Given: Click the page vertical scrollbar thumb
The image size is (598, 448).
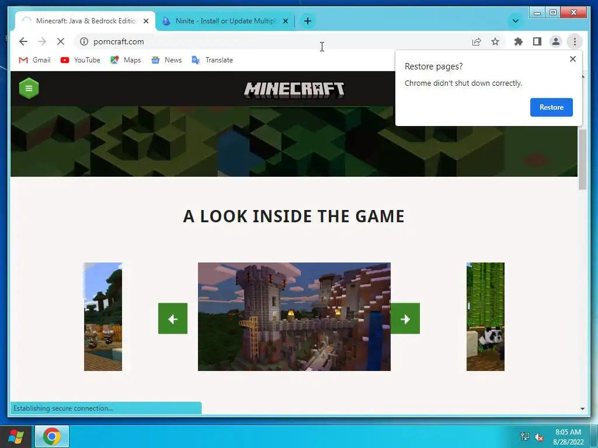Looking at the screenshot, I should (x=582, y=159).
